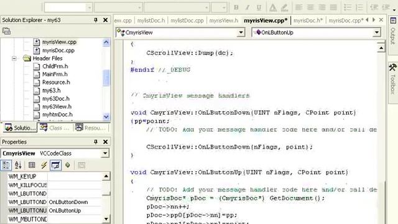Insert numbered list from toolbar
Screen dimensions: 398x224
[359, 7]
